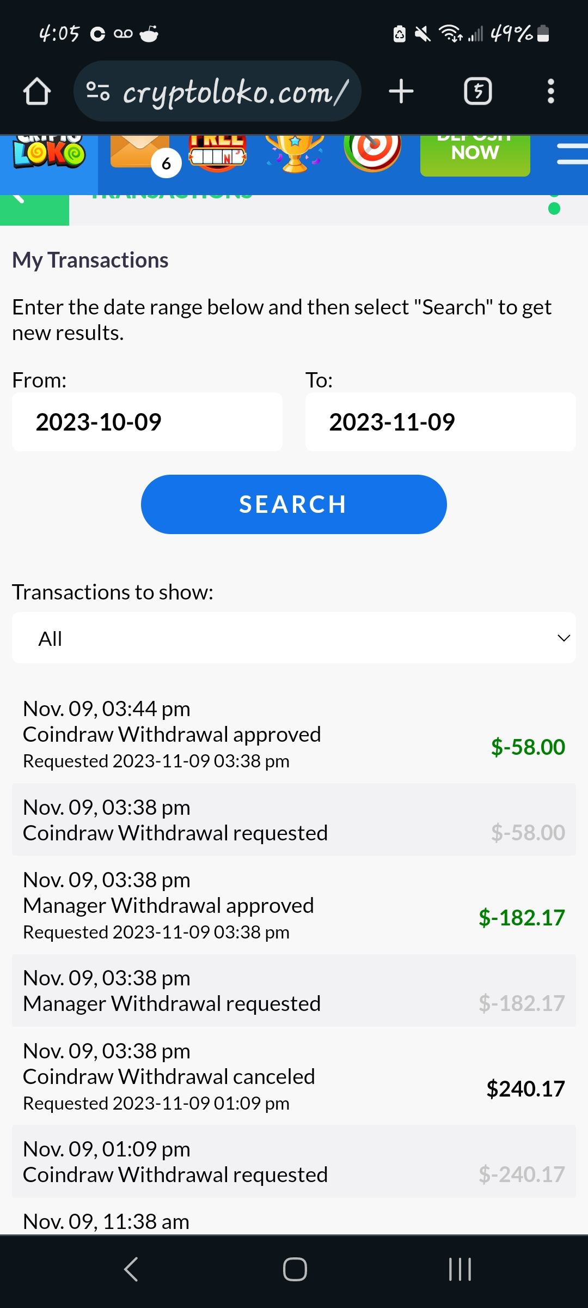
Task: Open the hamburger menu on site header
Action: click(x=572, y=154)
